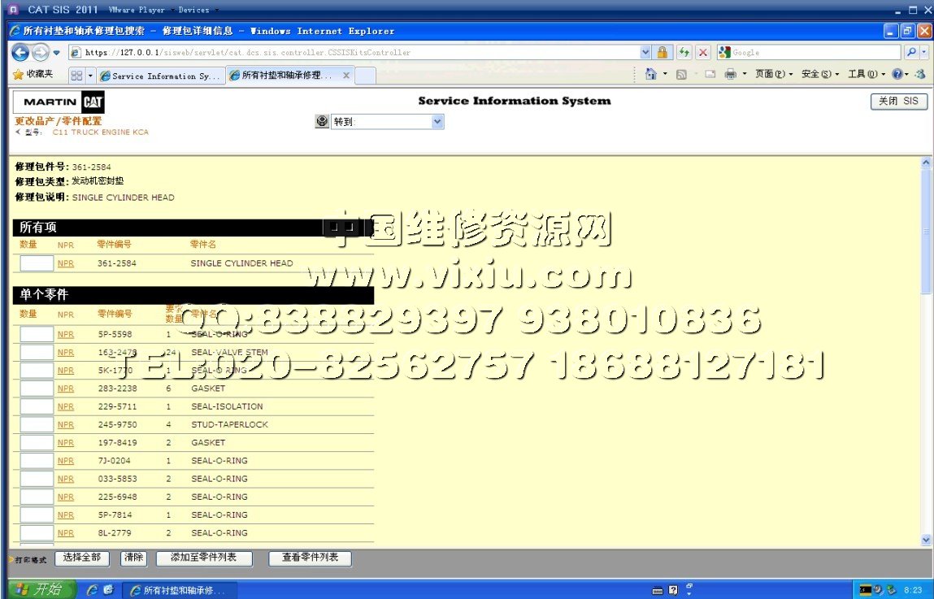
Task: Click the Refresh page icon
Action: 685,53
